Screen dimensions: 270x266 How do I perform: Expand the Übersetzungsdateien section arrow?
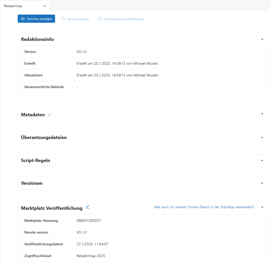[262, 137]
